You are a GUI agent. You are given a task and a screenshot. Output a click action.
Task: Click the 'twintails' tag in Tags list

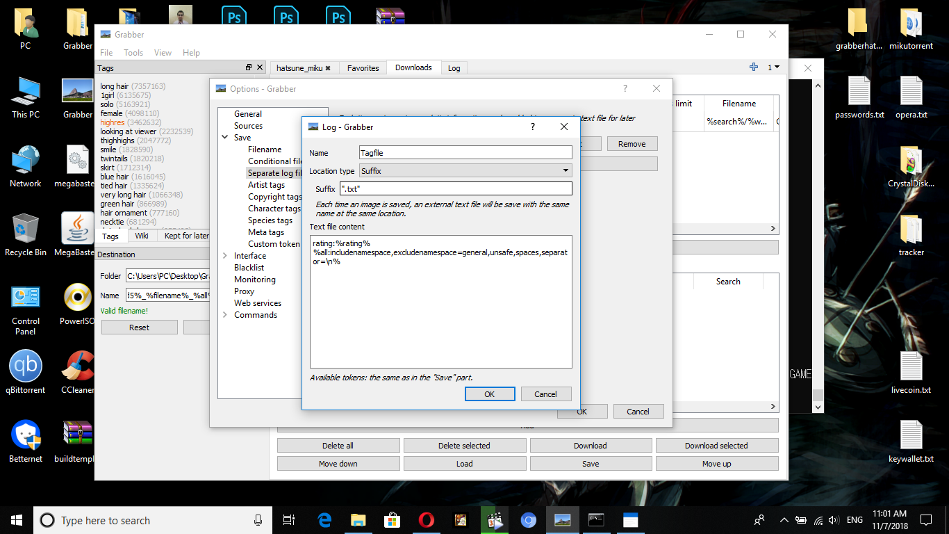pos(114,159)
